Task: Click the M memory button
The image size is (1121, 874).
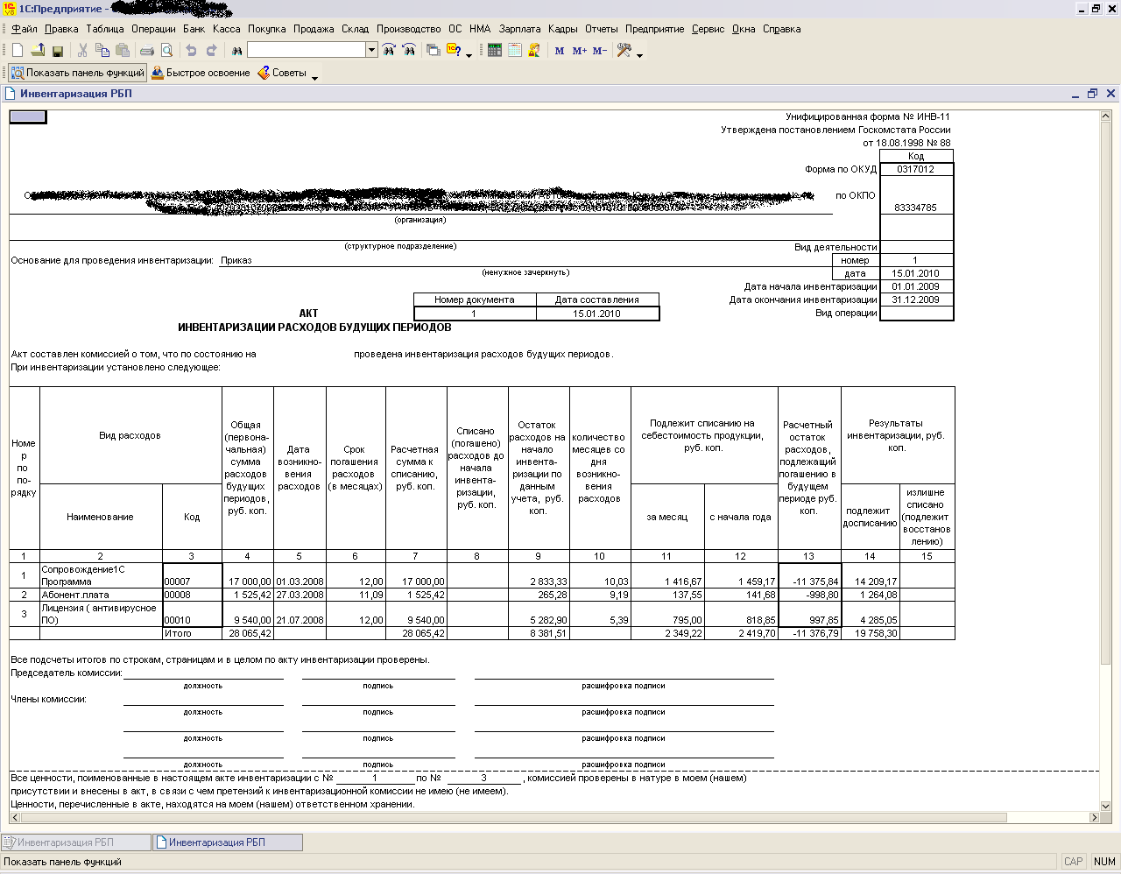Action: tap(560, 51)
